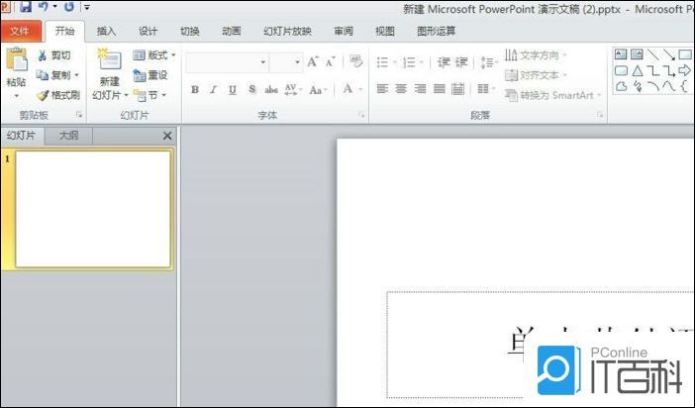
Task: Undo the last action
Action: (x=44, y=6)
